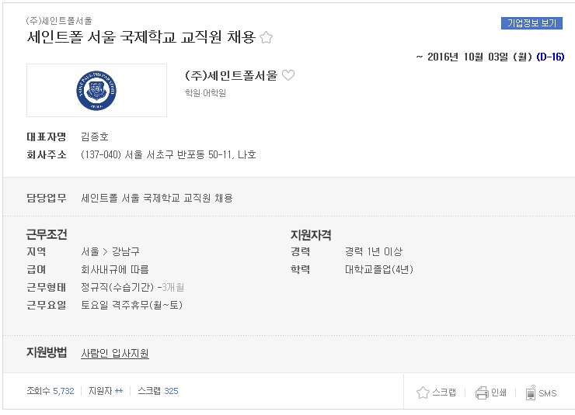Click the 서울 > 강남구 region text
Screen dimensions: 575x415
point(110,252)
